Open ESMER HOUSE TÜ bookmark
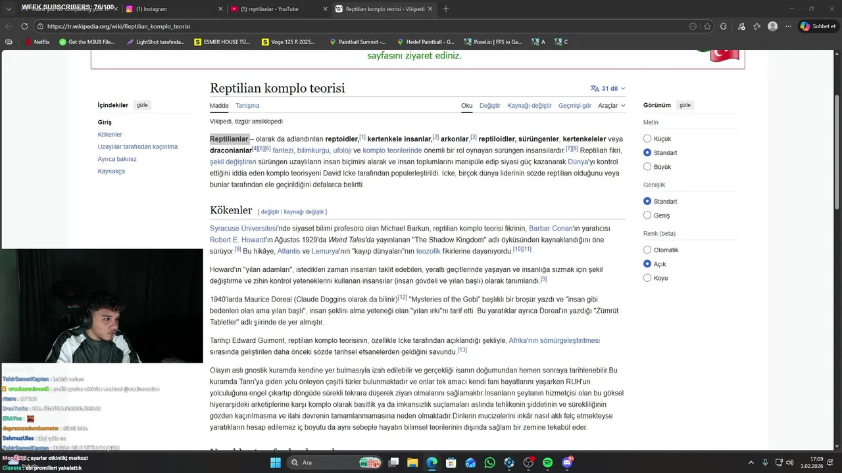 [222, 42]
